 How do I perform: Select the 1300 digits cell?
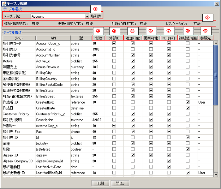(x=99, y=49)
